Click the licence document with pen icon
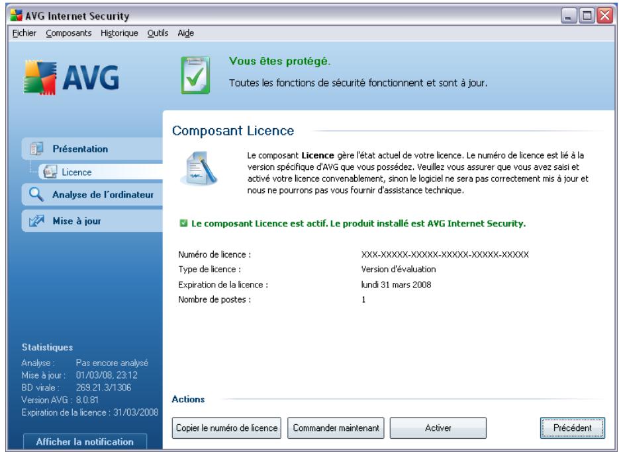This screenshot has width=619, height=452. pos(199,169)
